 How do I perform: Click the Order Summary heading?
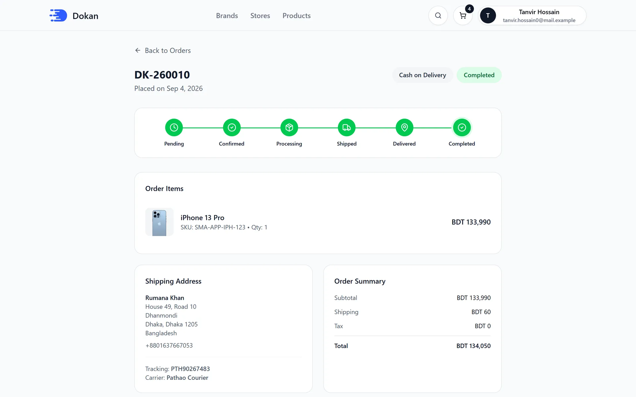tap(360, 281)
